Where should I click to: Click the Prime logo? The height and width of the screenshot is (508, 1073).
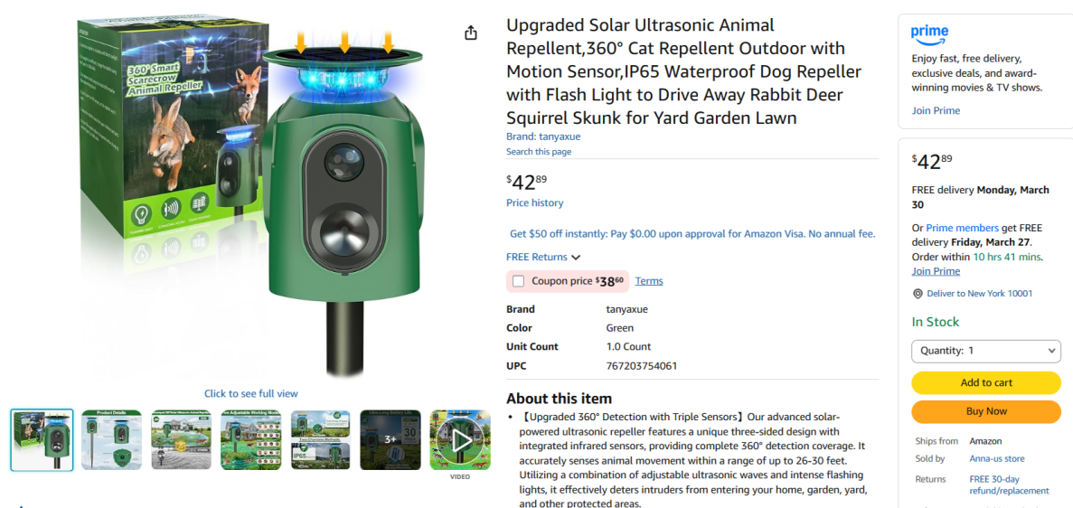point(929,34)
